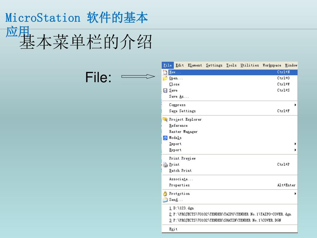Select the Import menu entry
Viewport: 317px width, 238px height.
230,144
